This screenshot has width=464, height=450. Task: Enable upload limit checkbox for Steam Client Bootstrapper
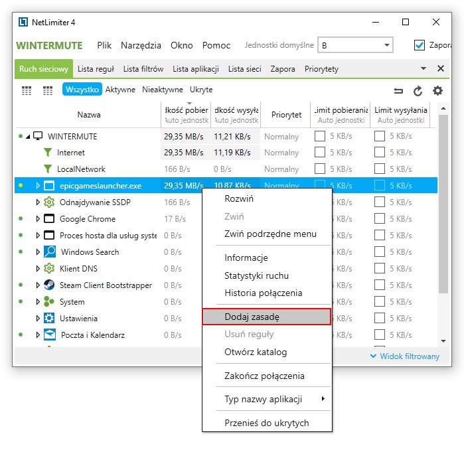point(380,285)
